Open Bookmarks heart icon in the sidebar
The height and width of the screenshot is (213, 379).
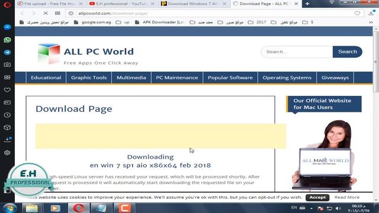click(x=7, y=90)
